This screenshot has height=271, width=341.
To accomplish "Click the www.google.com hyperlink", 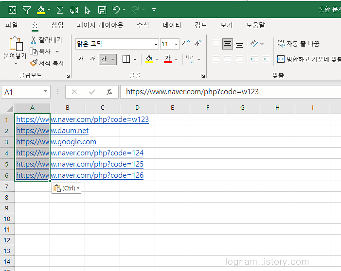I will [56, 142].
